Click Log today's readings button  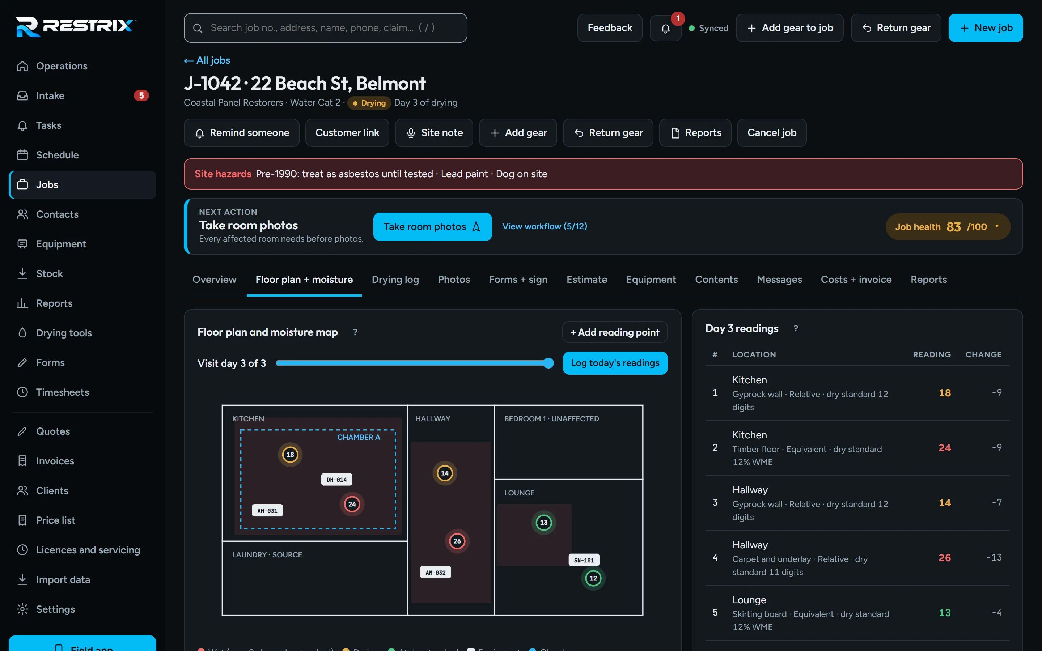[615, 363]
